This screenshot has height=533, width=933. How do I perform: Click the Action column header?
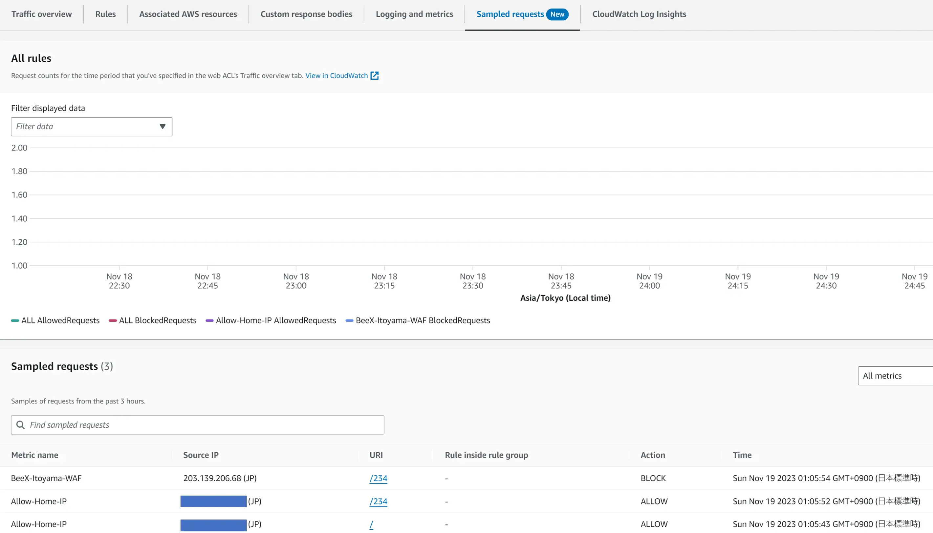point(653,455)
